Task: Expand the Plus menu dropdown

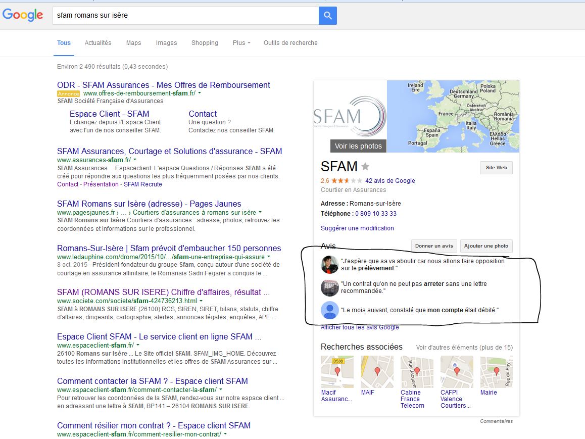Action: coord(241,43)
